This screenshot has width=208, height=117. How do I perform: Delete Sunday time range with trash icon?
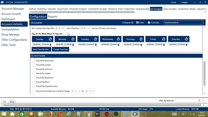click(50, 45)
